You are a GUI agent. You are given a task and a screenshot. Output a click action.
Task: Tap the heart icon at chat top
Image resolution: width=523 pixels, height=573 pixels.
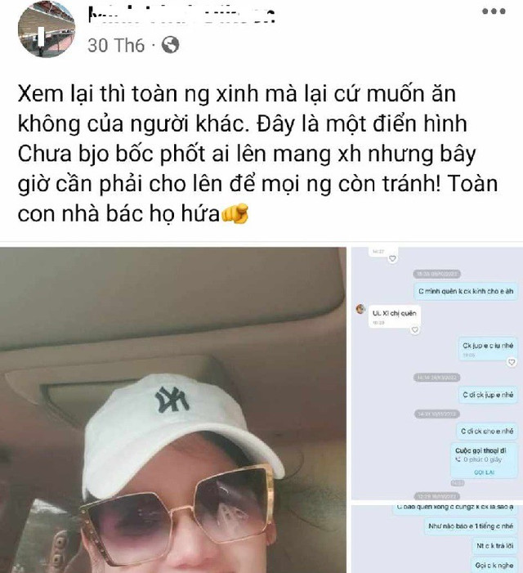(392, 259)
